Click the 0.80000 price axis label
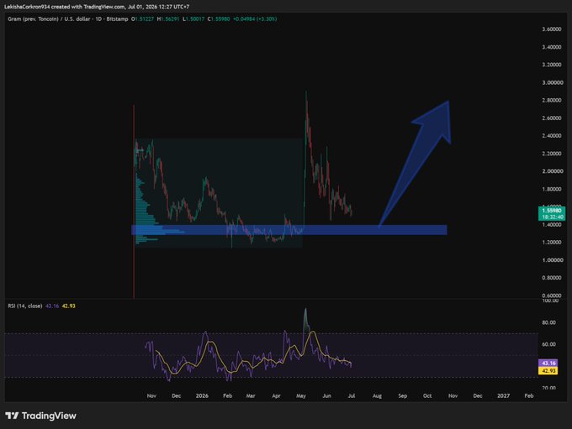572x429 pixels. pos(552,278)
